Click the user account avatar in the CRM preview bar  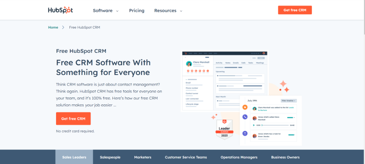point(264,53)
